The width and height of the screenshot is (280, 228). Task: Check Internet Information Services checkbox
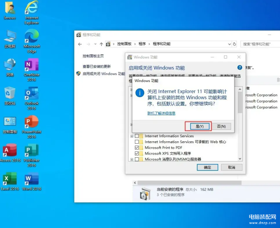click(137, 136)
